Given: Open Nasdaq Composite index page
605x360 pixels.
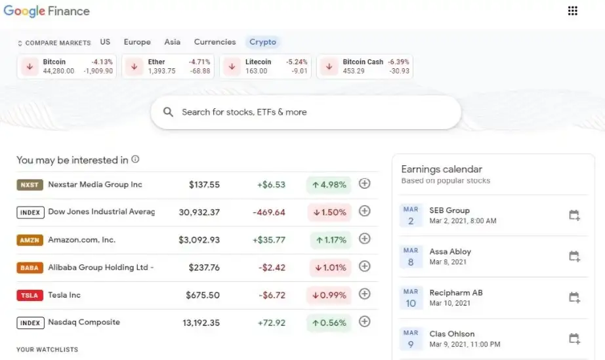Looking at the screenshot, I should (x=84, y=322).
